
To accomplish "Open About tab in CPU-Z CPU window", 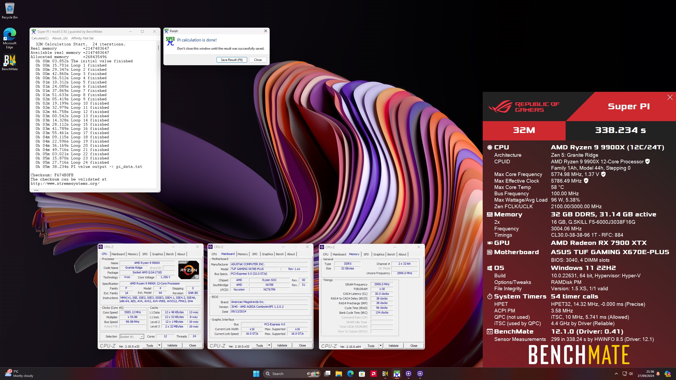I will click(x=181, y=254).
